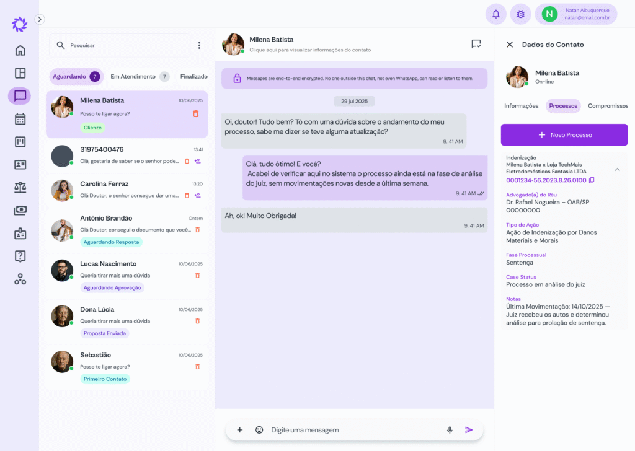Click microphone icon in message bar
Image resolution: width=635 pixels, height=451 pixels.
pyautogui.click(x=450, y=430)
